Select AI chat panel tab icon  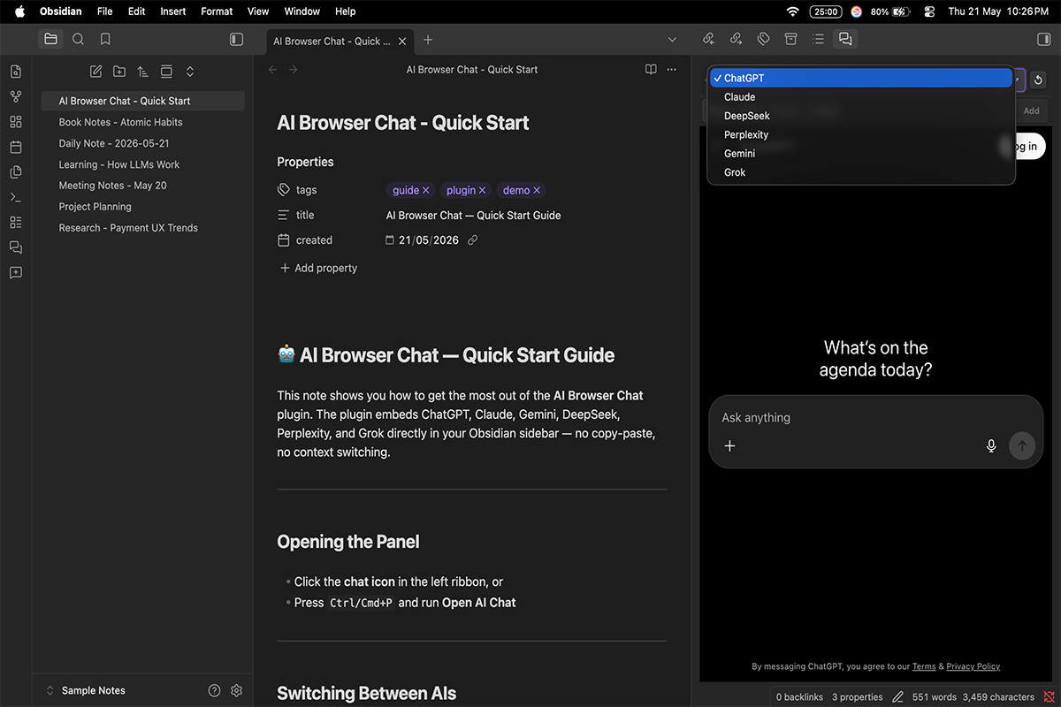(x=845, y=39)
